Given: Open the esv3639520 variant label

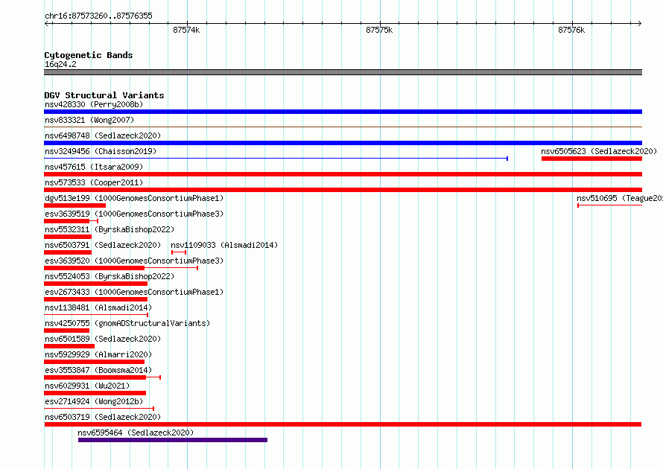Looking at the screenshot, I should 134,261.
